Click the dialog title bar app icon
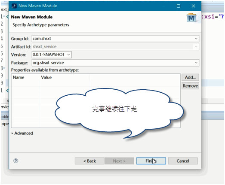 click(14, 6)
